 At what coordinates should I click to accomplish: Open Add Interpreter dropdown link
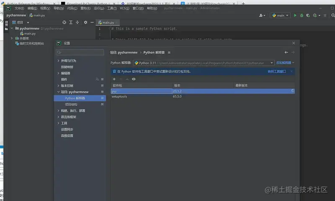tap(285, 63)
